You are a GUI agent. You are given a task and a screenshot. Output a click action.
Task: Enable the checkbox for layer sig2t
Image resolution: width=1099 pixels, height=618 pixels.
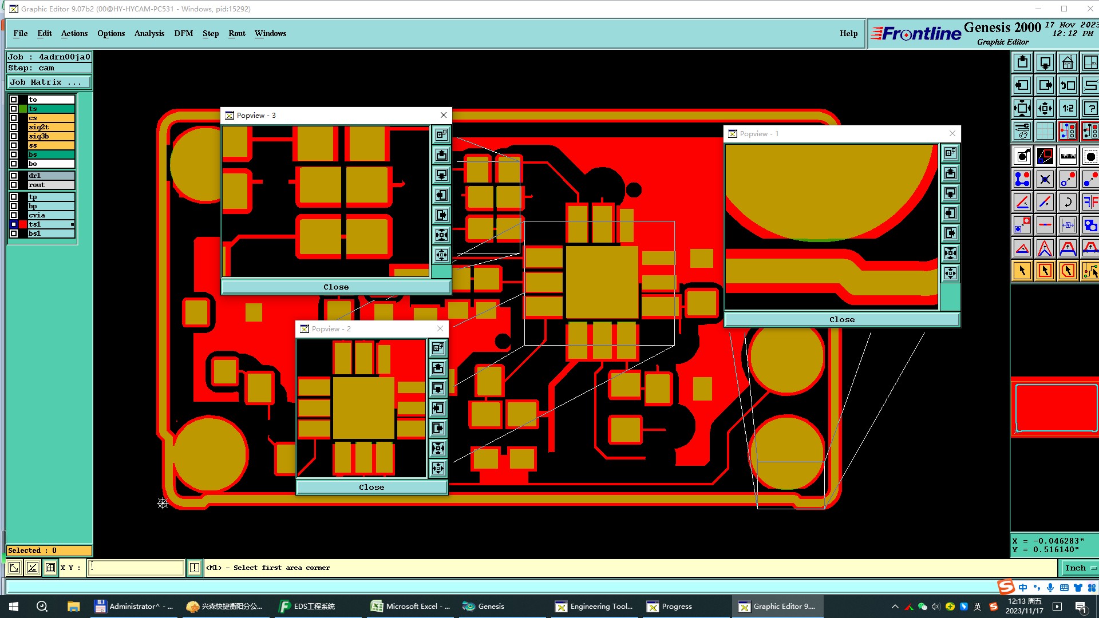coord(14,127)
